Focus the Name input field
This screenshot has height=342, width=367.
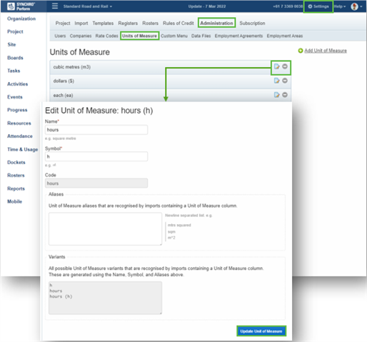tap(96, 130)
